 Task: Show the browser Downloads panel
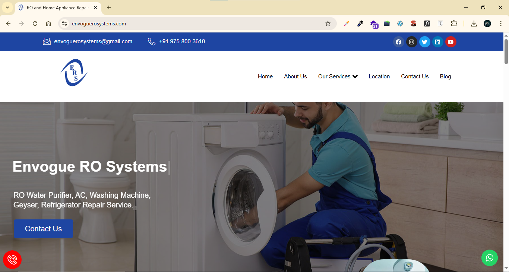click(x=474, y=24)
